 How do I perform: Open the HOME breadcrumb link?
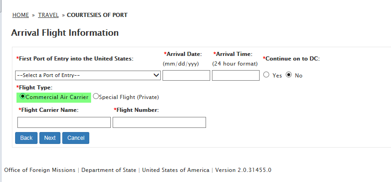pyautogui.click(x=21, y=15)
